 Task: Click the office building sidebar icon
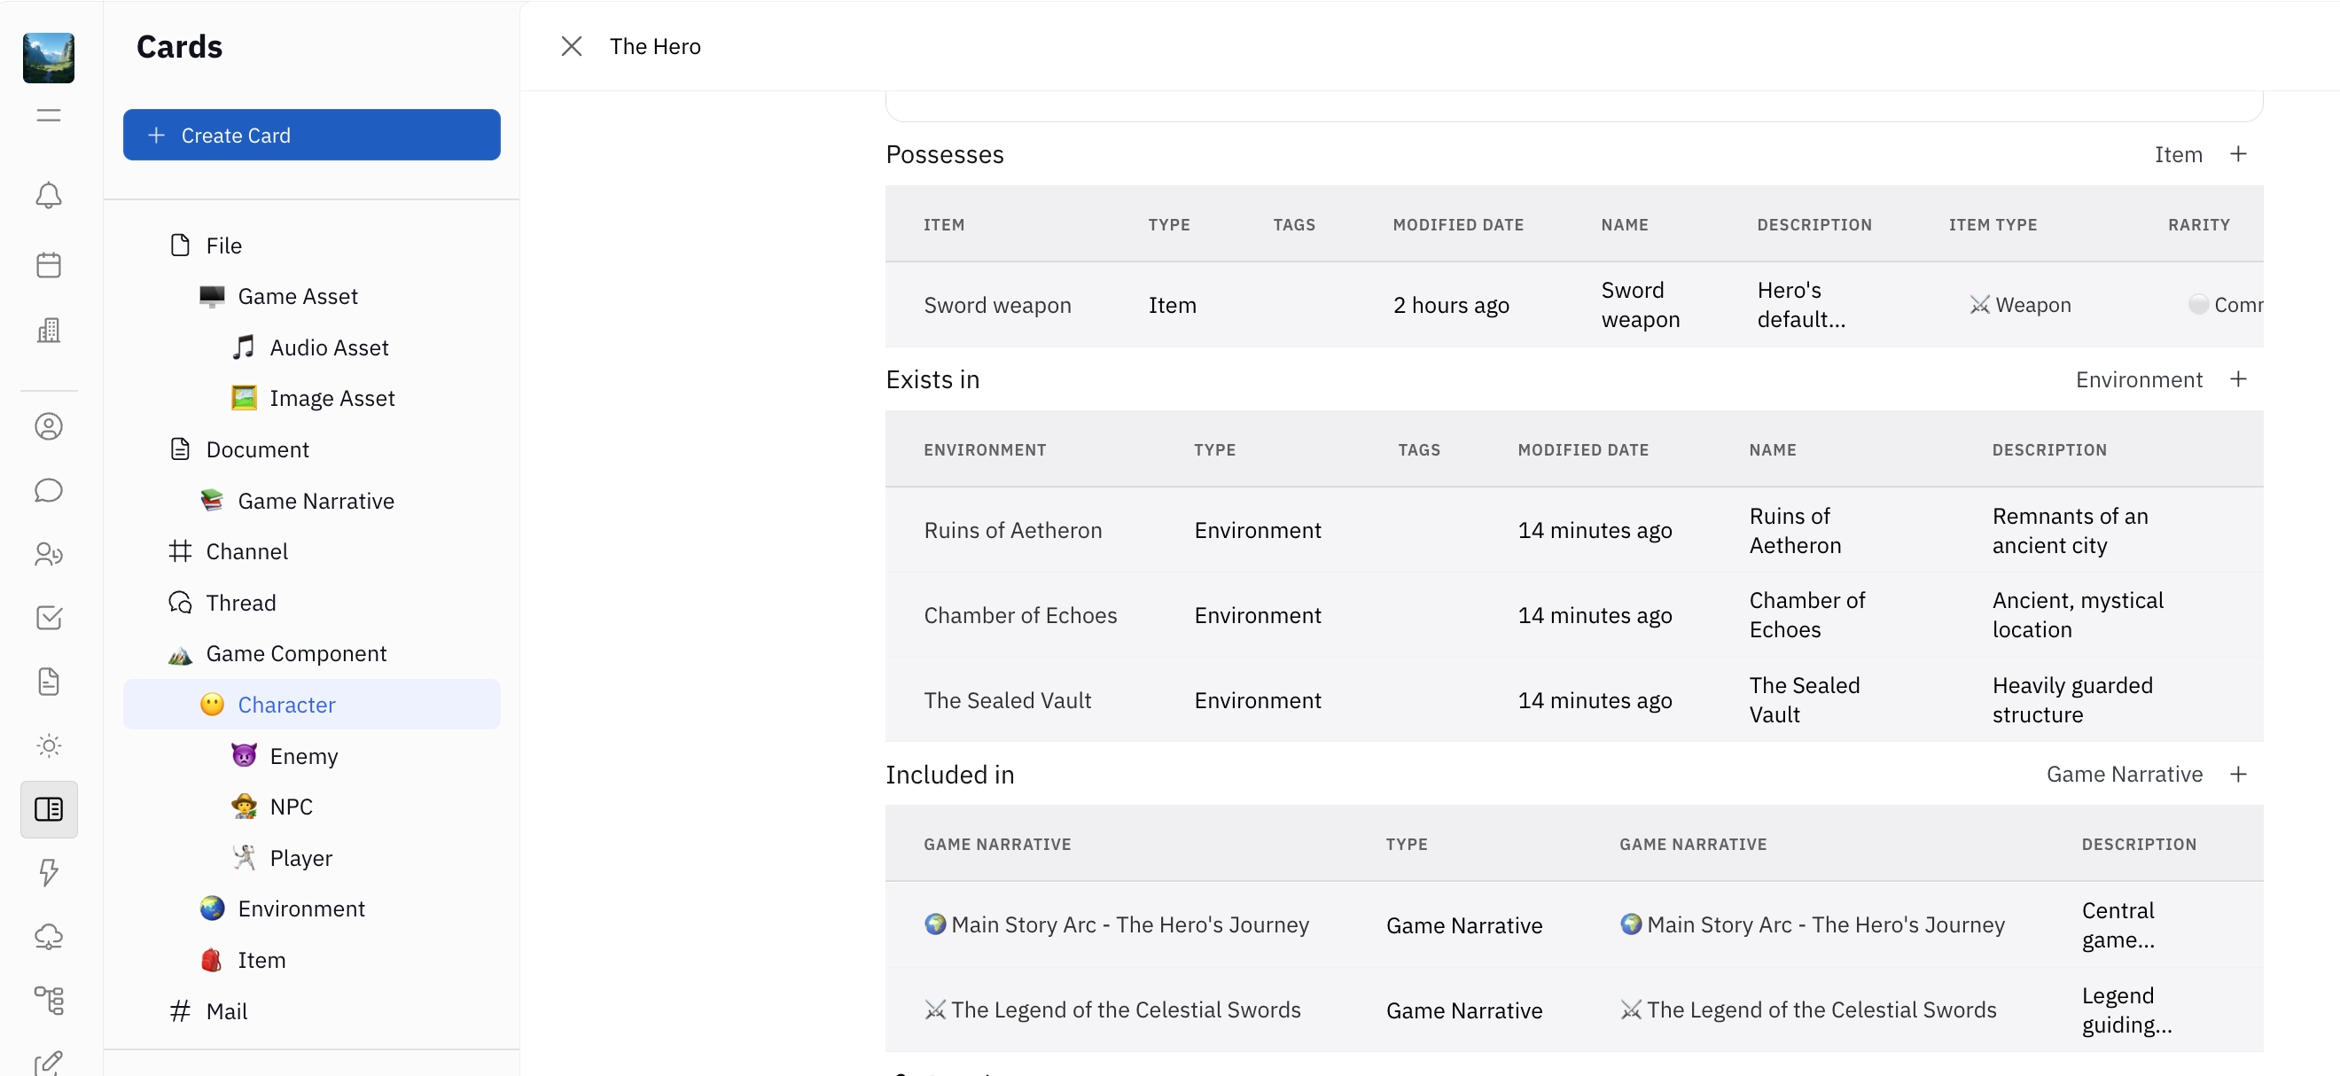(x=49, y=330)
